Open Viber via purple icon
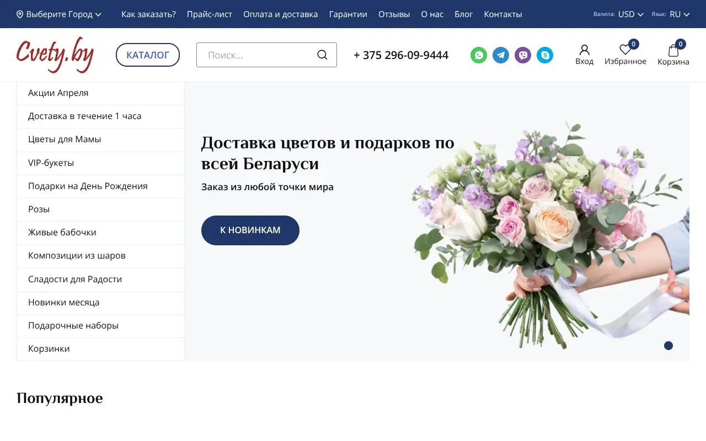Screen dimensions: 706x441 click(523, 55)
